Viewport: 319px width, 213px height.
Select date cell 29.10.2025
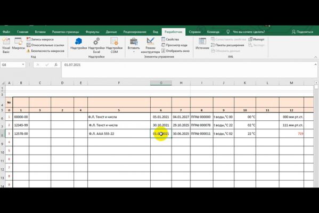click(181, 125)
